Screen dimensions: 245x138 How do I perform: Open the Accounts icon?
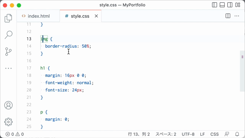tap(8, 105)
